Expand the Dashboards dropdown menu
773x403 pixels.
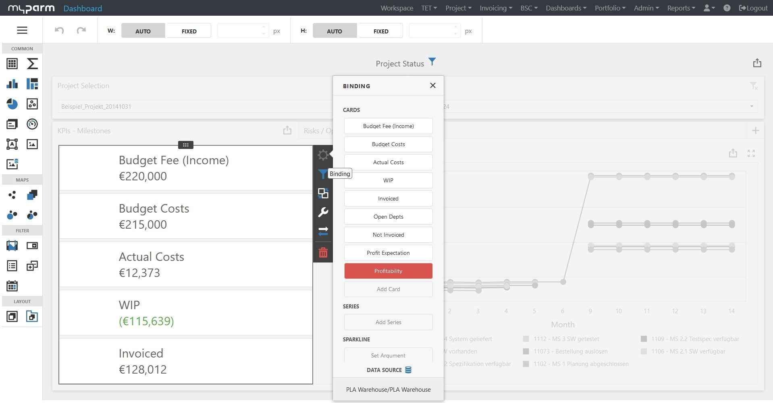pyautogui.click(x=565, y=8)
